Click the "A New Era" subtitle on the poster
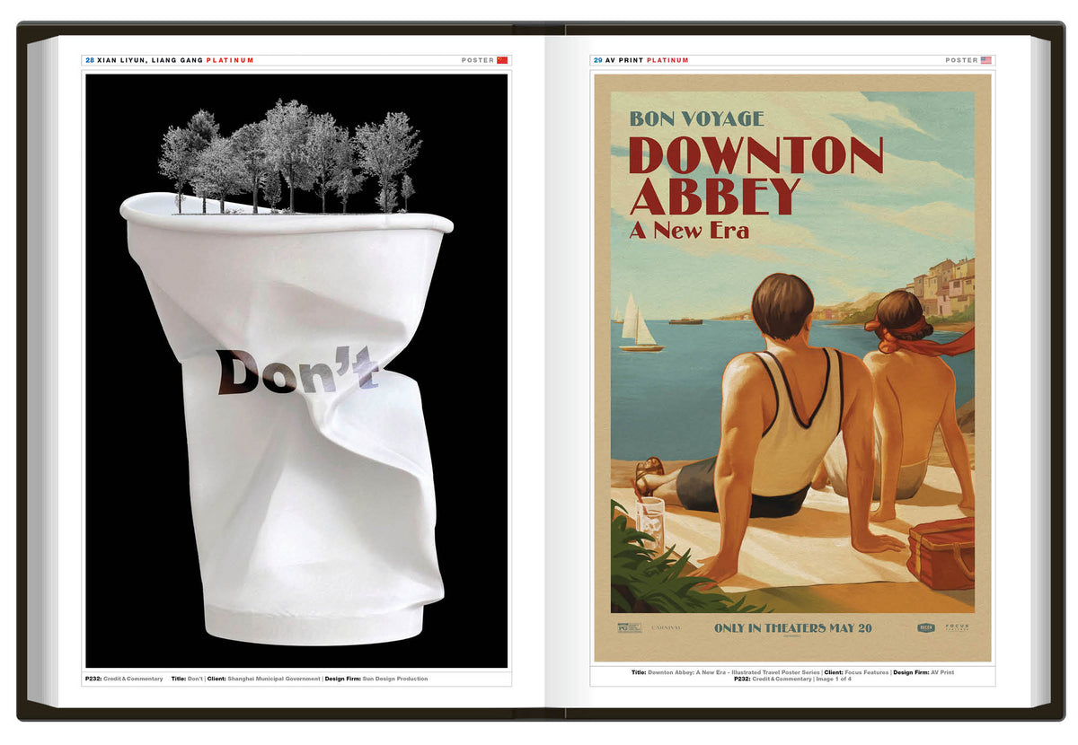Image resolution: width=1078 pixels, height=745 pixels. click(x=688, y=230)
